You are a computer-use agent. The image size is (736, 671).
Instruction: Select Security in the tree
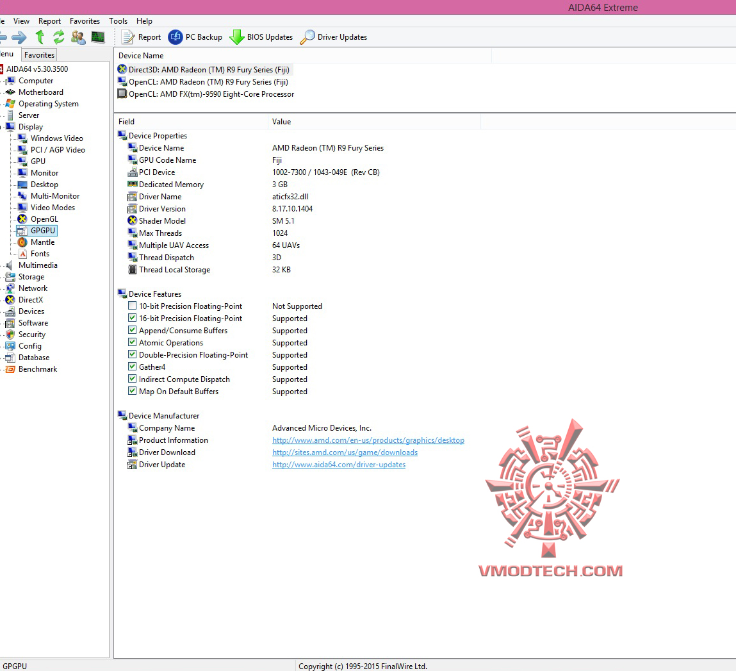click(32, 335)
